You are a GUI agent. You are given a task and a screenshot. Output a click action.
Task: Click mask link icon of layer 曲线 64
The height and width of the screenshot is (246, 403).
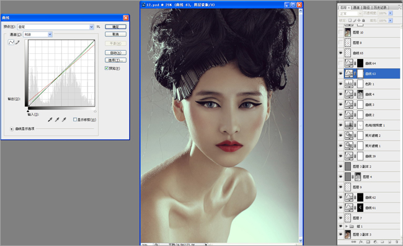tap(355, 63)
